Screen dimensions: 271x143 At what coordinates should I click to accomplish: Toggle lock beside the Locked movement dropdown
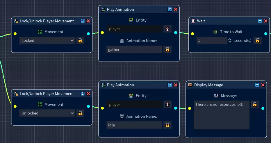point(80,40)
